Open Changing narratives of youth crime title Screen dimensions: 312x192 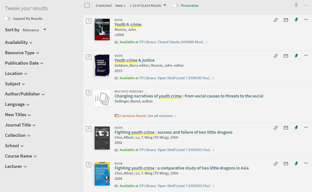coord(189,96)
